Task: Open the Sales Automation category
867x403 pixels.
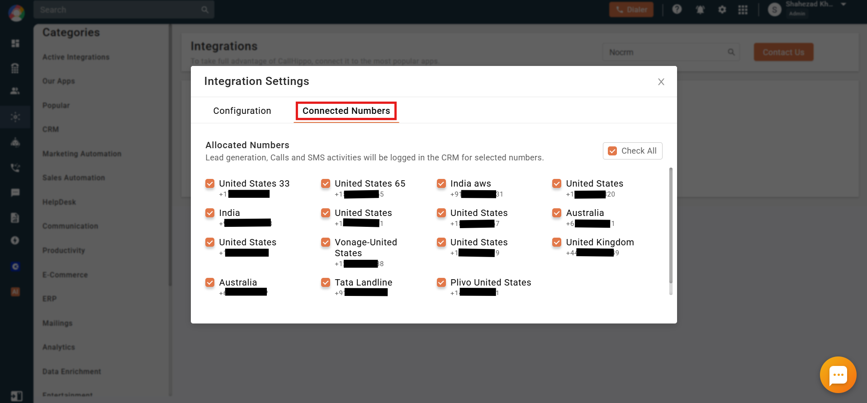Action: 74,178
